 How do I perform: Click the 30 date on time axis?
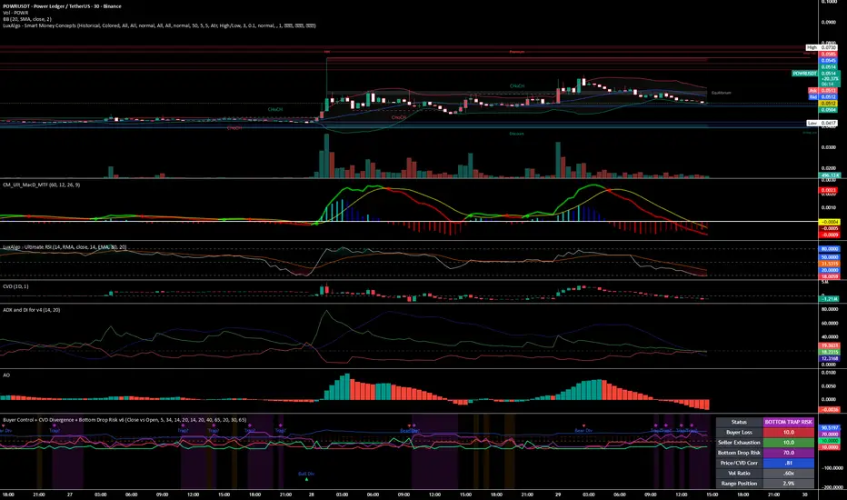(805, 495)
